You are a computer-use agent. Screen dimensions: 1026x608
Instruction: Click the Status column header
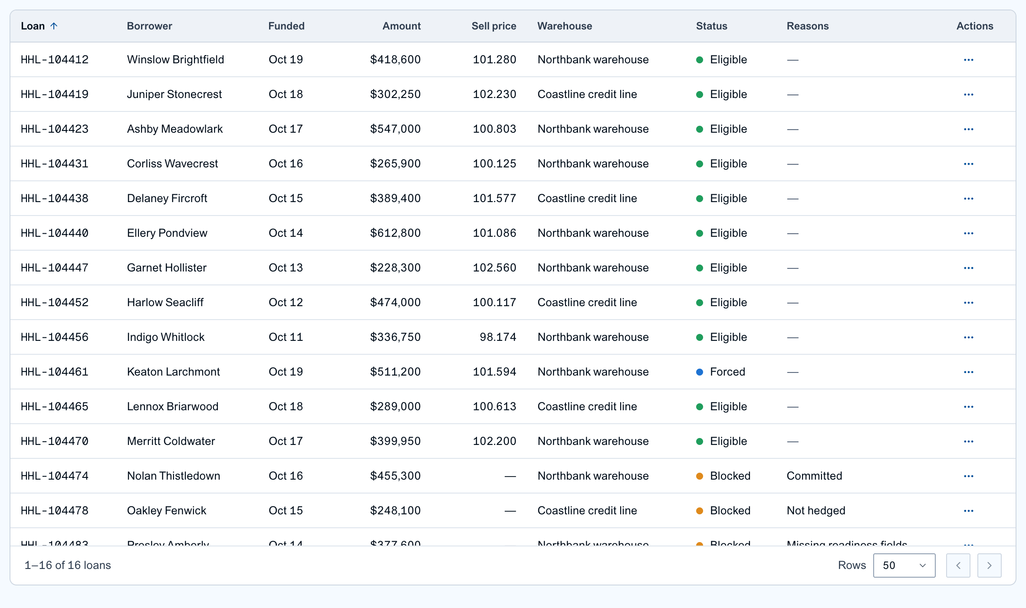click(711, 26)
